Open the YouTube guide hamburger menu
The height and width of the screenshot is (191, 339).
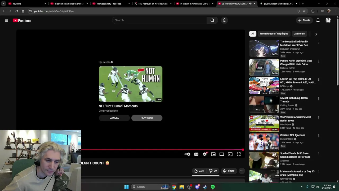click(6, 20)
